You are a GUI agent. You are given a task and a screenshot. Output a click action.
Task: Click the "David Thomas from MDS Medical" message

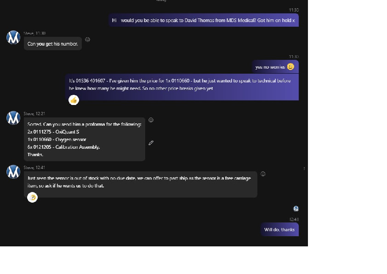(204, 20)
